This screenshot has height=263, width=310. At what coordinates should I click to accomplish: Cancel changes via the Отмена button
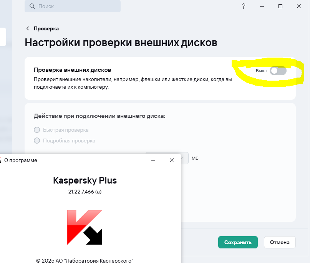279,242
